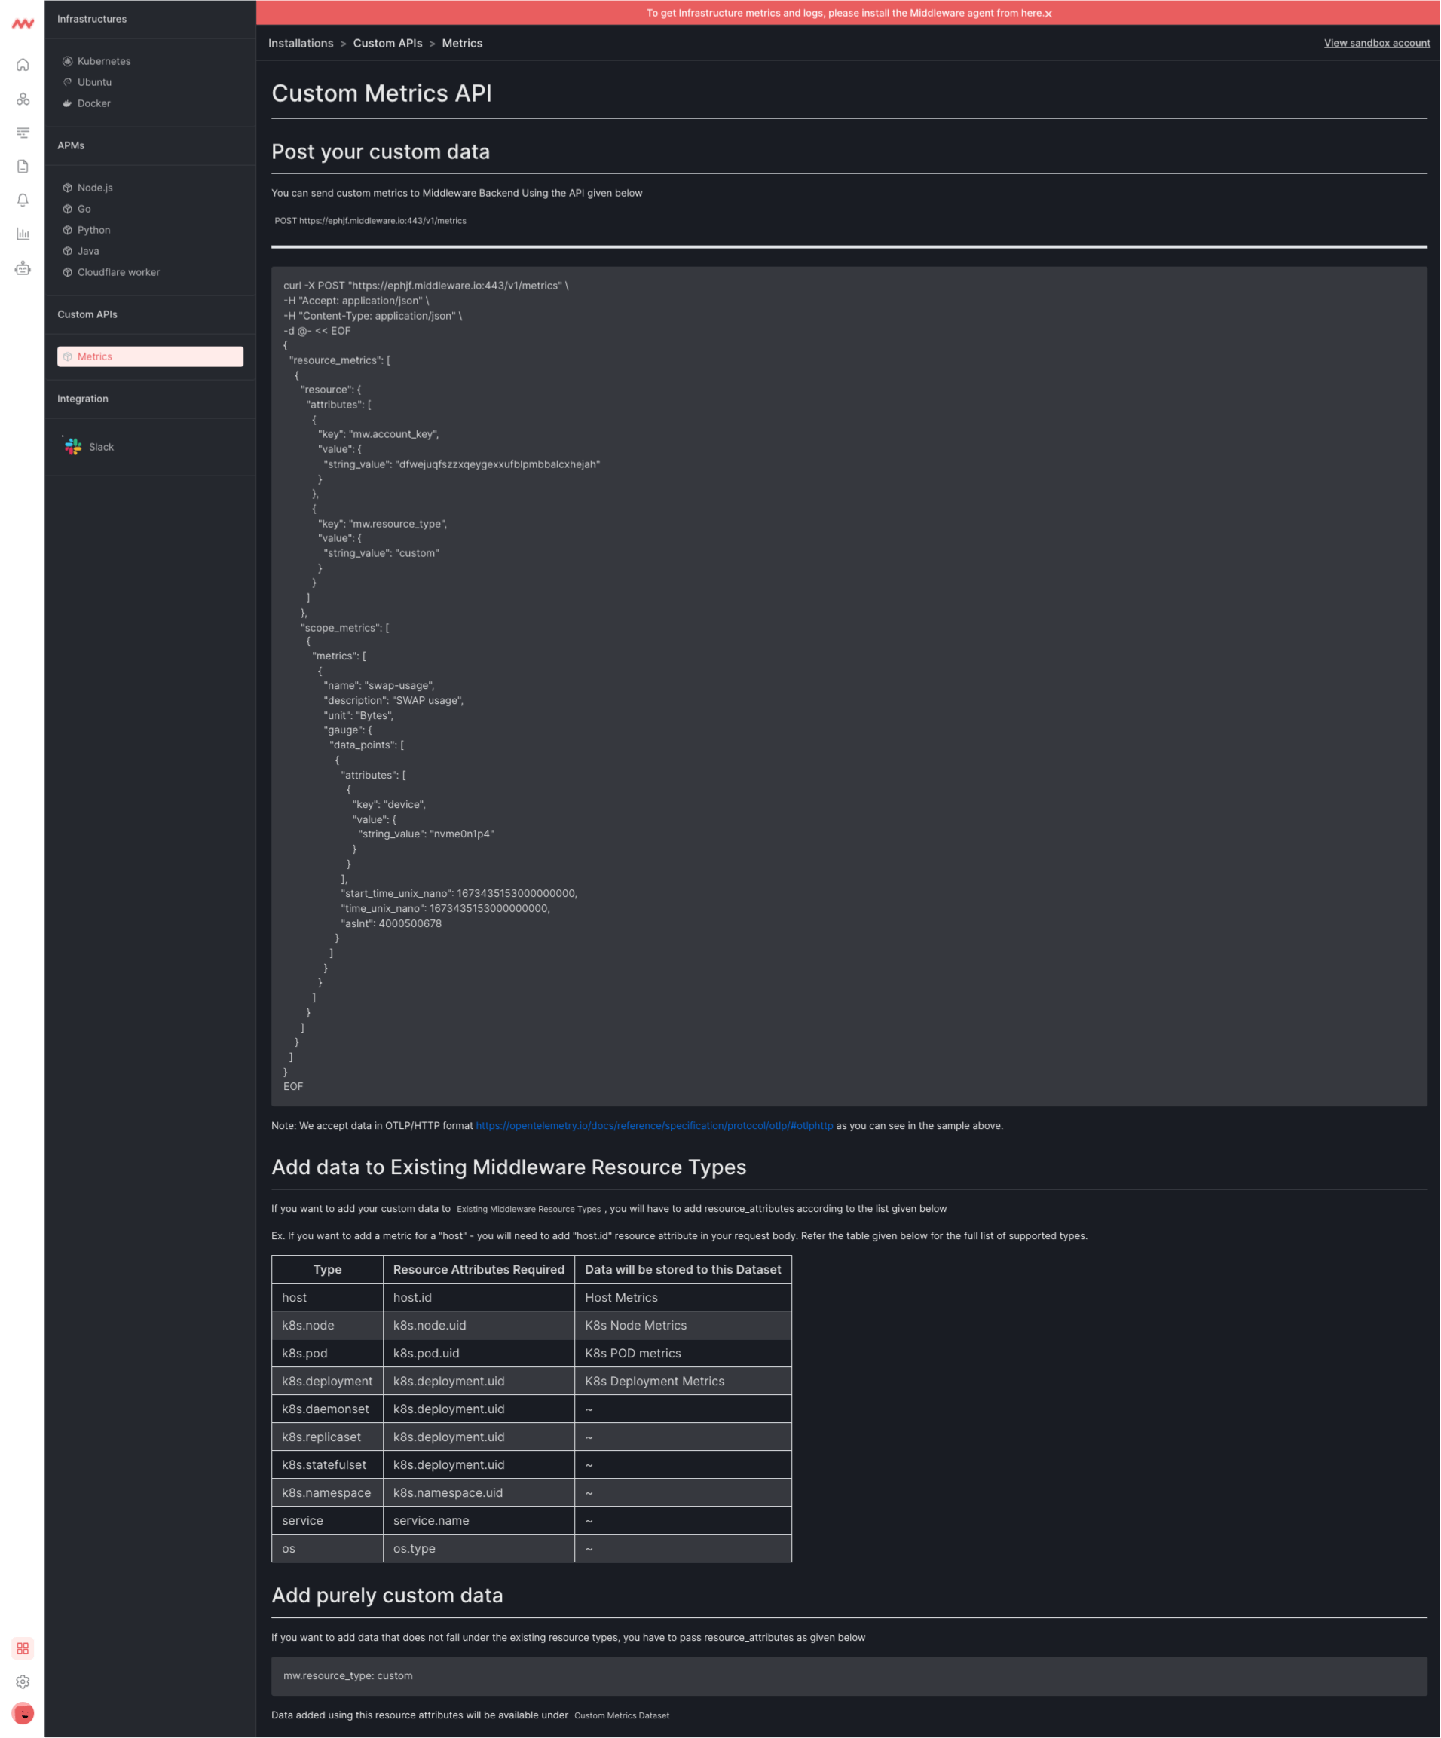This screenshot has height=1738, width=1441.
Task: Open the Settings gear icon
Action: 23,1681
